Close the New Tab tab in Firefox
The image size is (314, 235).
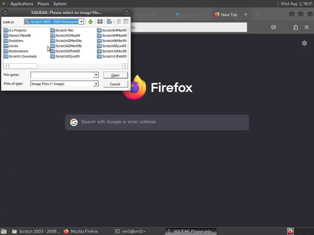pos(246,14)
